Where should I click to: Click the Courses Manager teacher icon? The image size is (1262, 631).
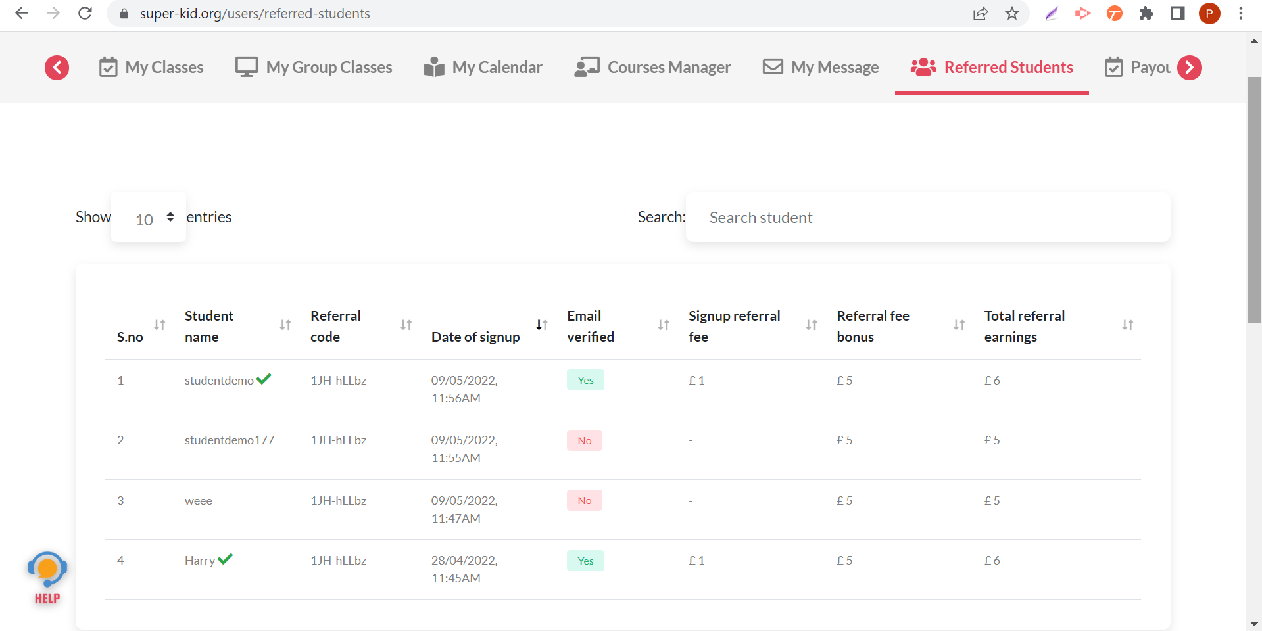point(587,67)
